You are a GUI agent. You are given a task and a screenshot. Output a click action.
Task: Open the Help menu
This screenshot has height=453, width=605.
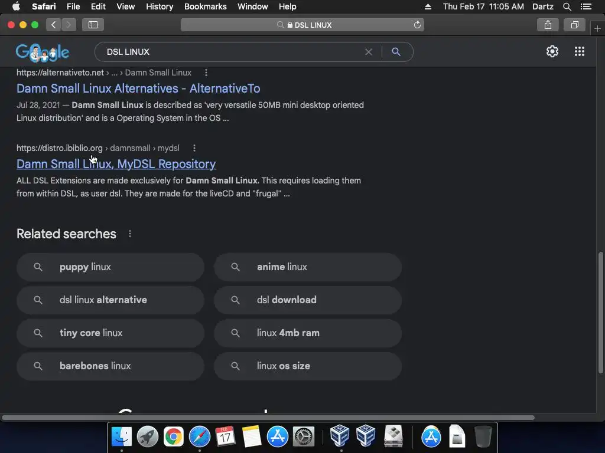coord(288,6)
